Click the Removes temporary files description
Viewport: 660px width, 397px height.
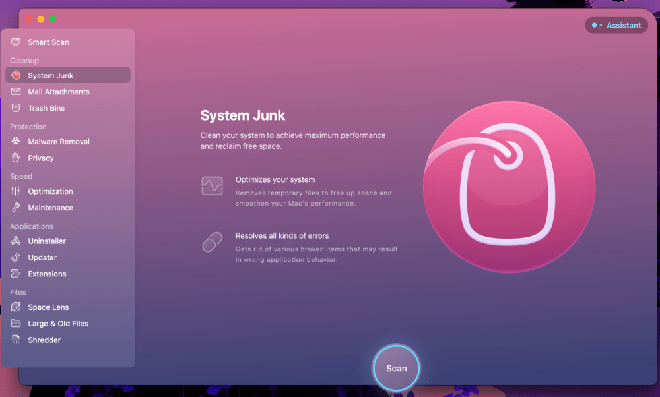[313, 198]
